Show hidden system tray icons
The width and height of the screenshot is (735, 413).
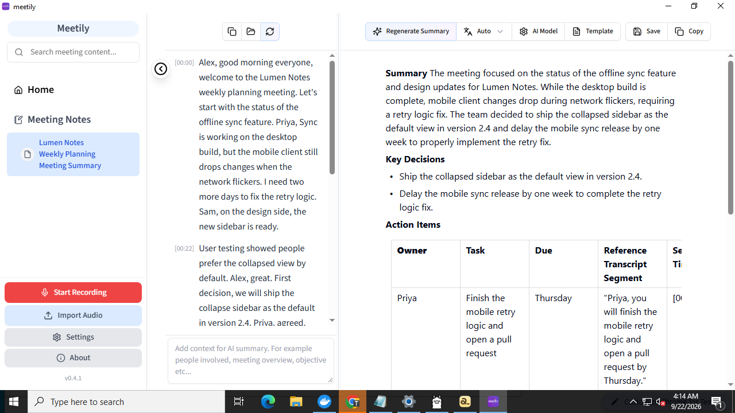tap(633, 402)
